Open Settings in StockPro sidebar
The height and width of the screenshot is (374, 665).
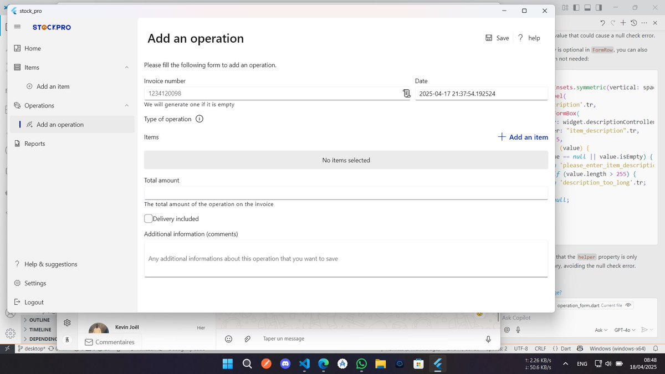click(72, 283)
